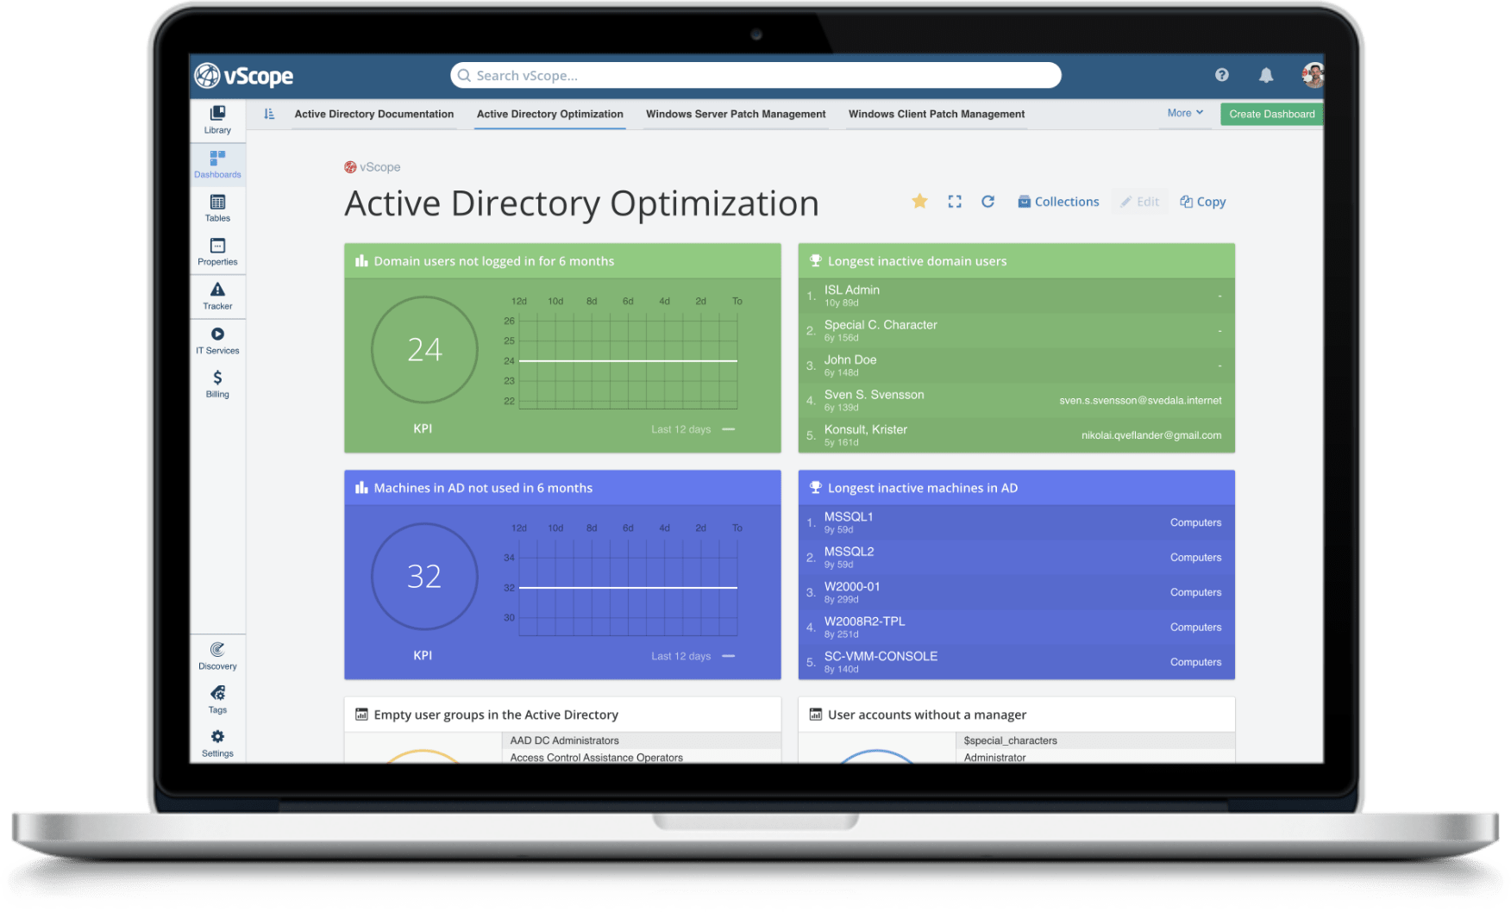Click nikolai.qveflander@gmail.com email
The height and width of the screenshot is (912, 1511).
pos(1151,435)
